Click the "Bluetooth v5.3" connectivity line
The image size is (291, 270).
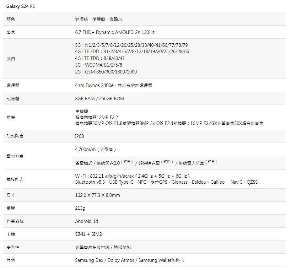pyautogui.click(x=166, y=182)
